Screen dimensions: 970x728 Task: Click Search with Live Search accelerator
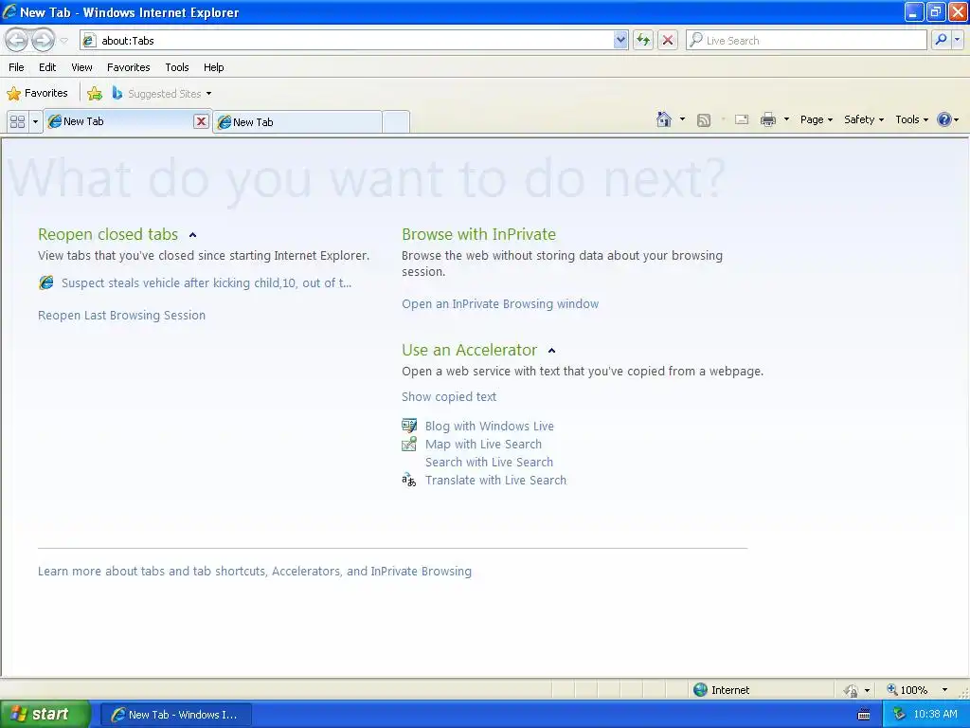coord(490,462)
